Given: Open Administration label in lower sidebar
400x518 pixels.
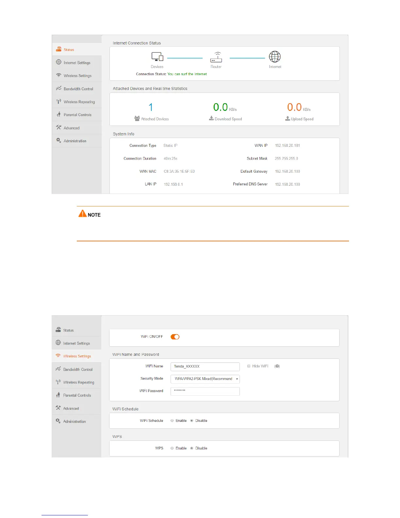Looking at the screenshot, I should tap(75, 422).
